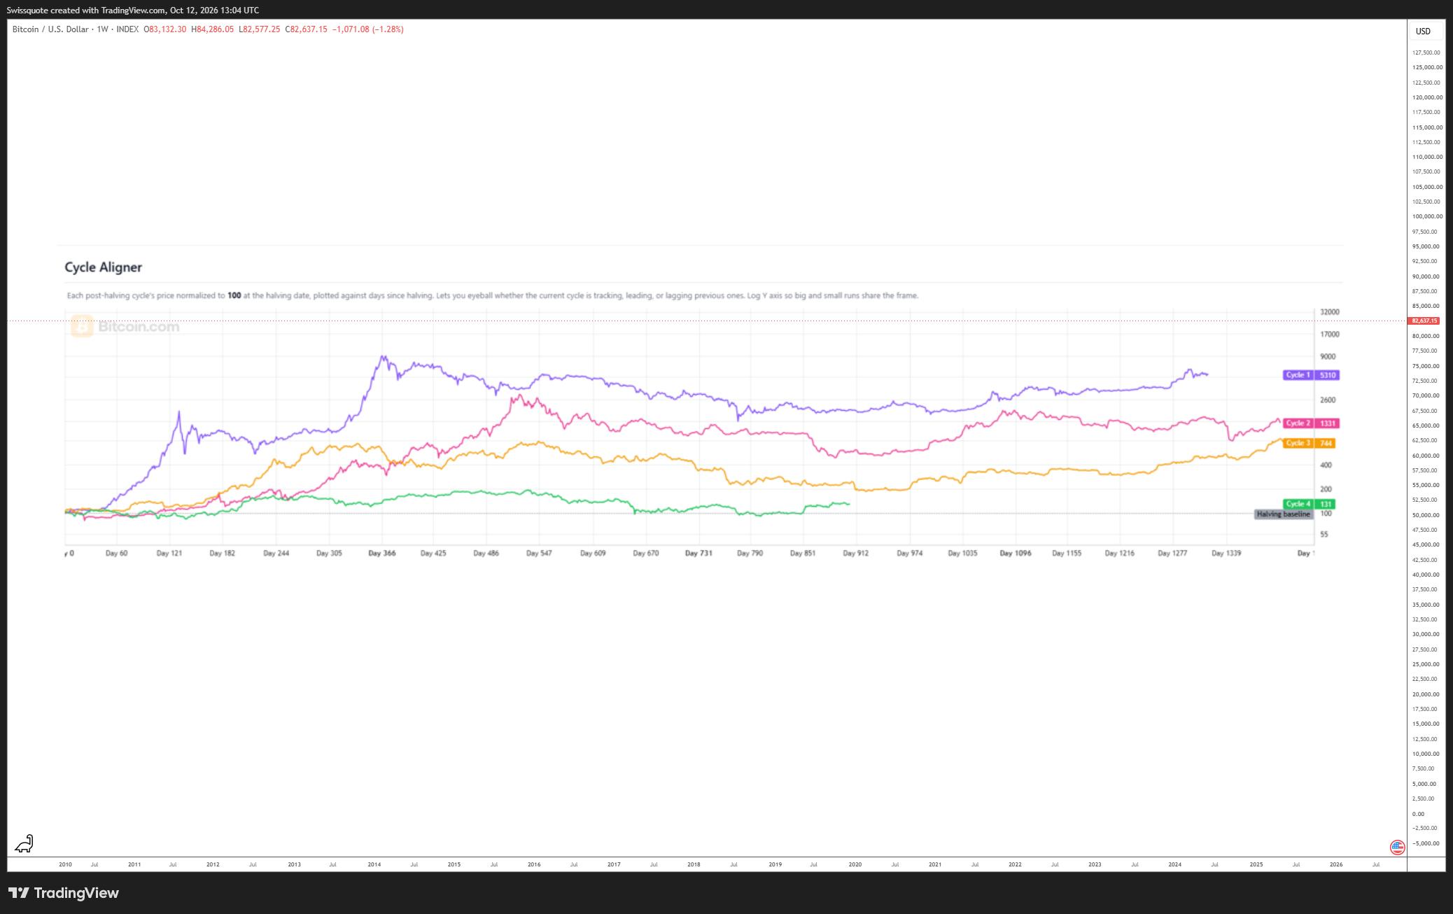Click the 50,000.00 price axis tick

[1426, 515]
